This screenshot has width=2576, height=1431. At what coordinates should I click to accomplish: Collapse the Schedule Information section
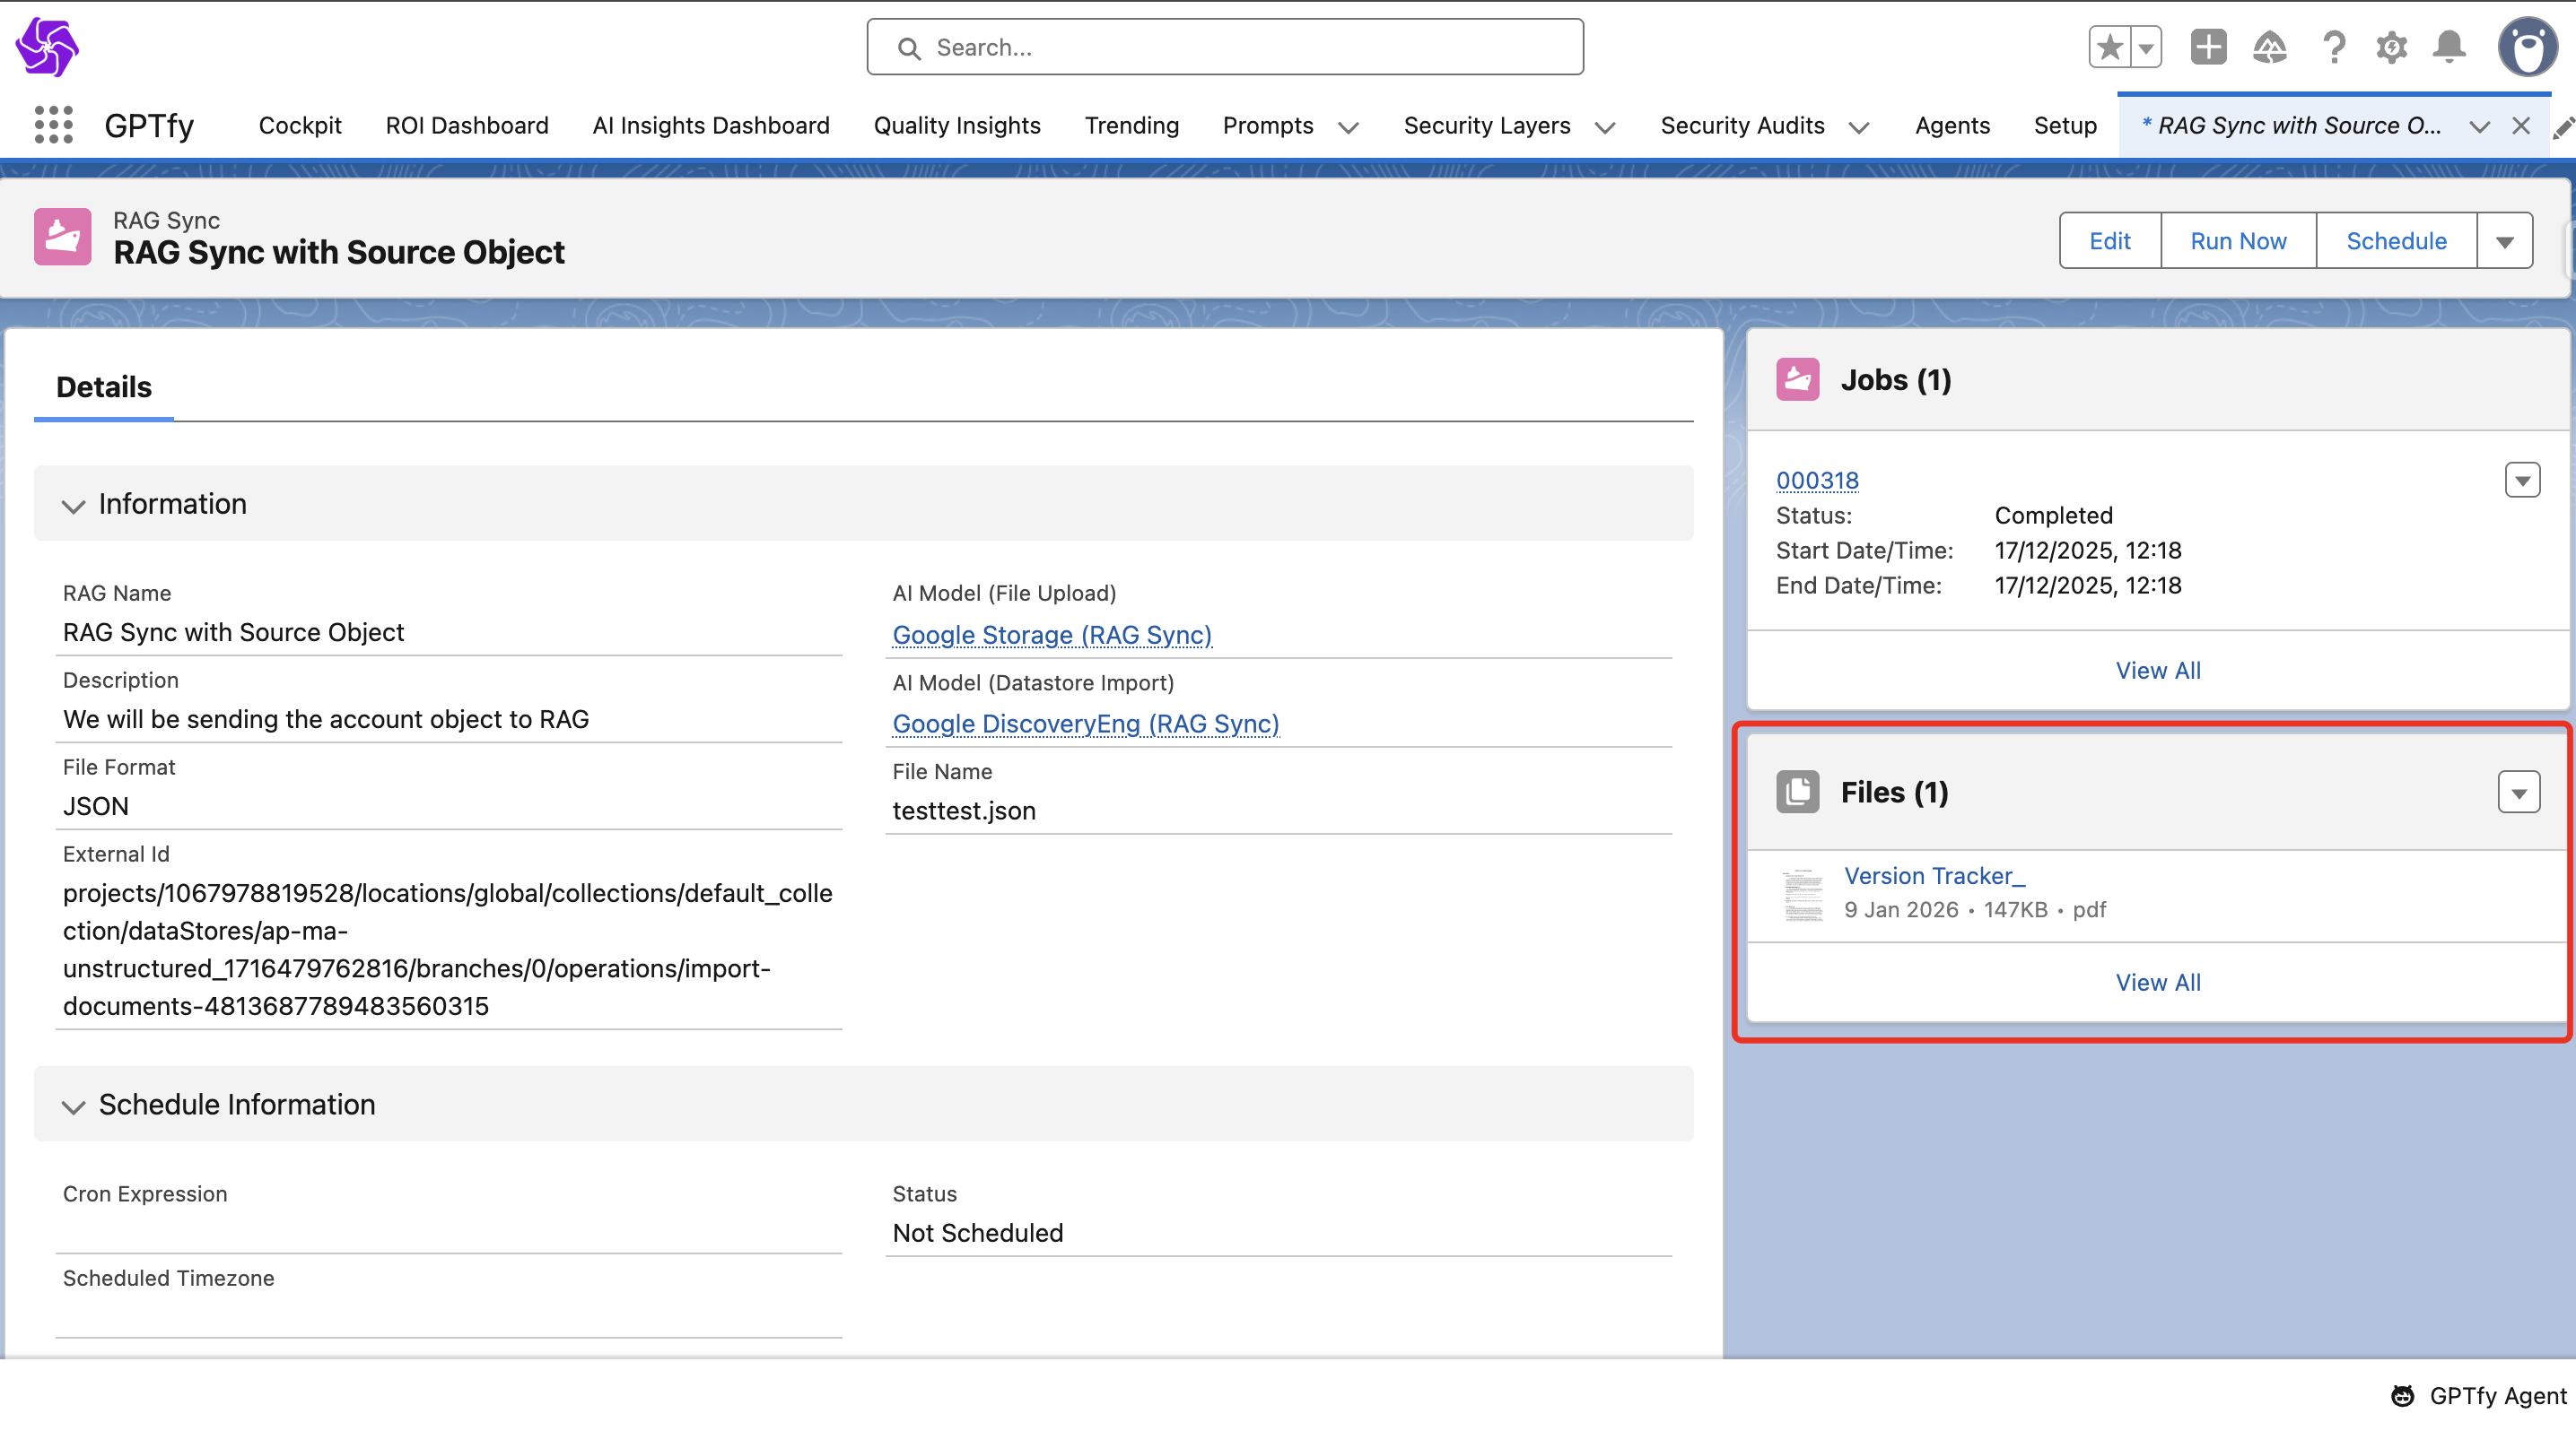point(73,1106)
